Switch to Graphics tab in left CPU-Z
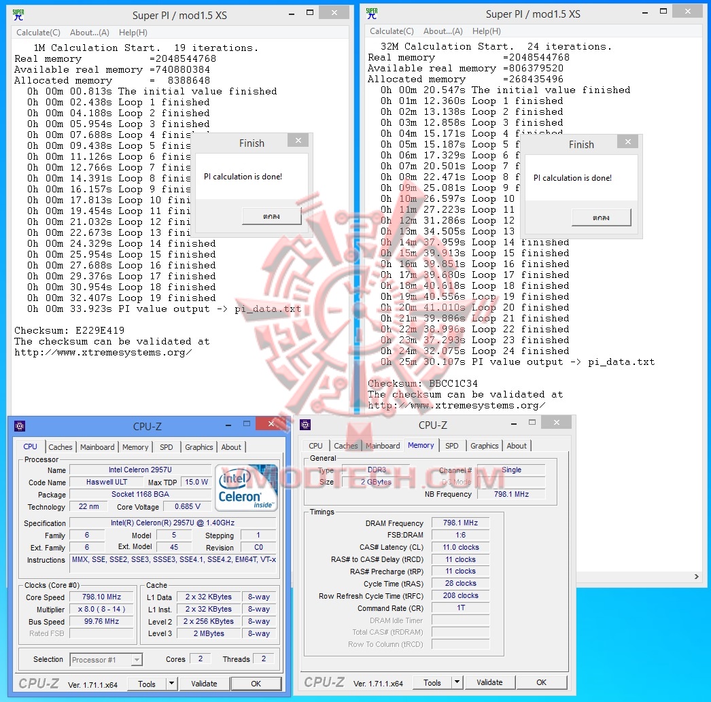 [198, 447]
